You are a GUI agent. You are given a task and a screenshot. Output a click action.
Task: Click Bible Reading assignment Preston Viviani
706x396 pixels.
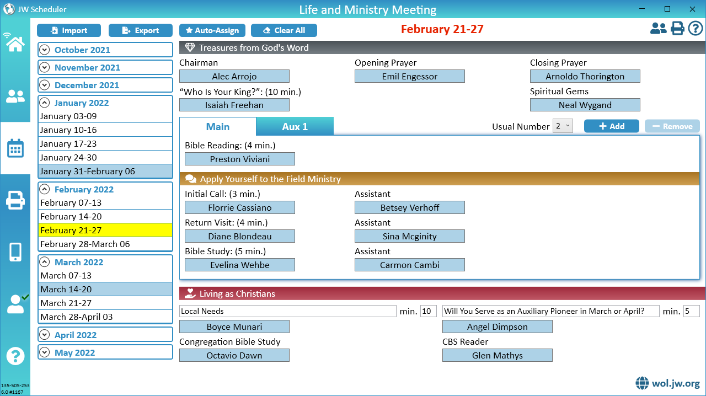240,159
